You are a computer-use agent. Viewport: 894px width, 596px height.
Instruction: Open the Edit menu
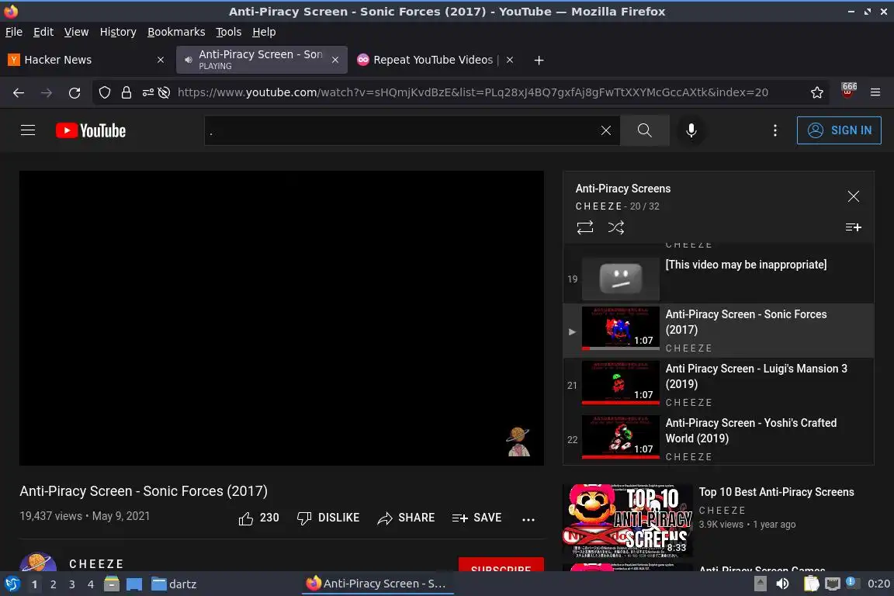coord(43,32)
